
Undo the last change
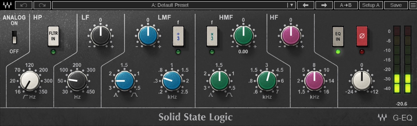23,5
